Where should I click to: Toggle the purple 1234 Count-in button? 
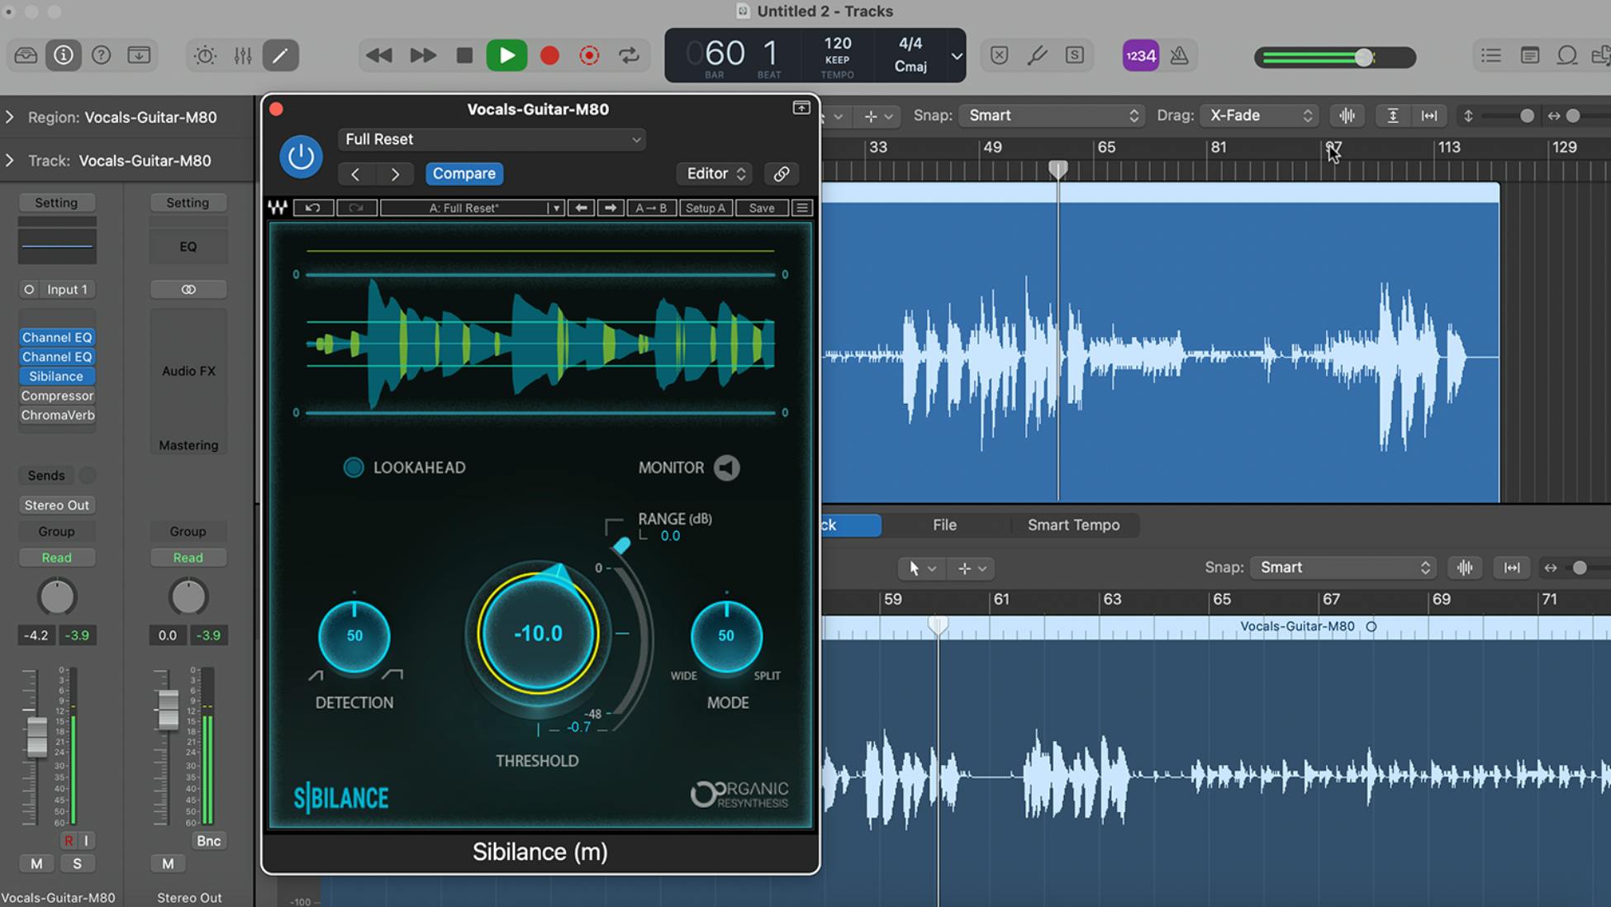1141,55
